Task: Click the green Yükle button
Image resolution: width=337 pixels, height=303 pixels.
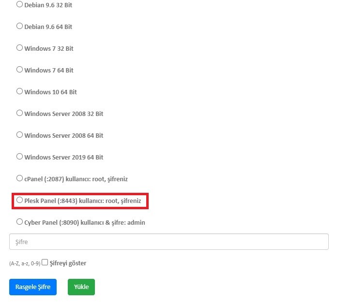Action: [x=81, y=287]
